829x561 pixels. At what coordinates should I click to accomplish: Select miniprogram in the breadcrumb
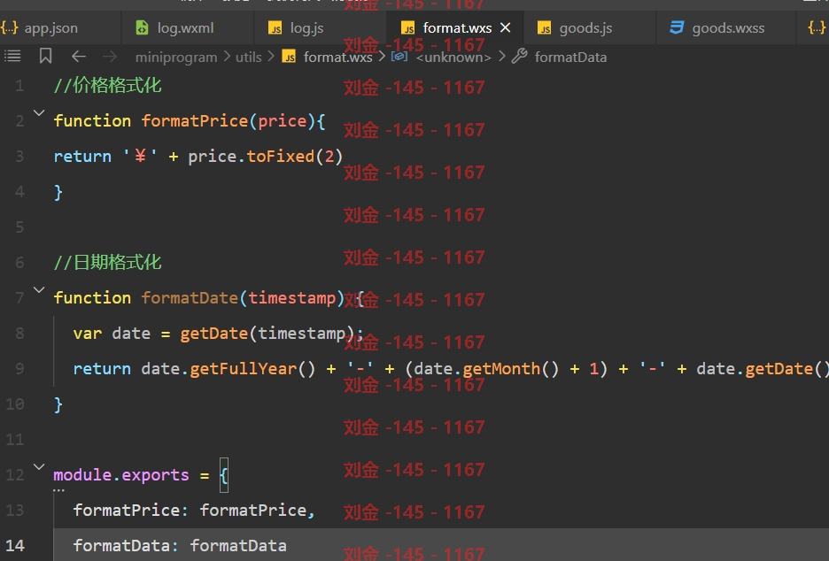[176, 57]
